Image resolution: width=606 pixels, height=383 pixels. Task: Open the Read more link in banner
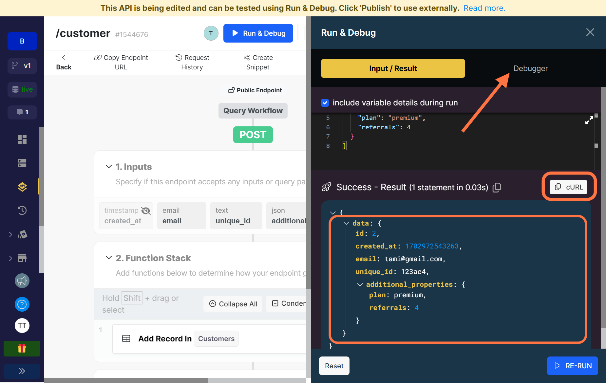pyautogui.click(x=484, y=8)
